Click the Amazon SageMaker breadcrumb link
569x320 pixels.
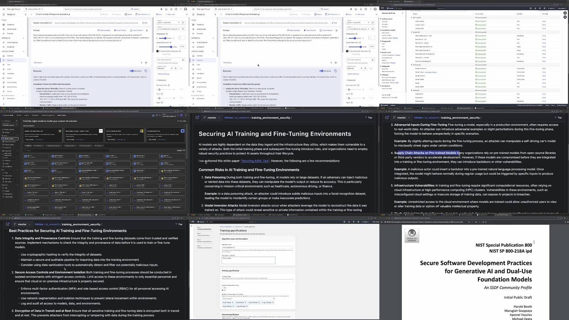[226, 227]
